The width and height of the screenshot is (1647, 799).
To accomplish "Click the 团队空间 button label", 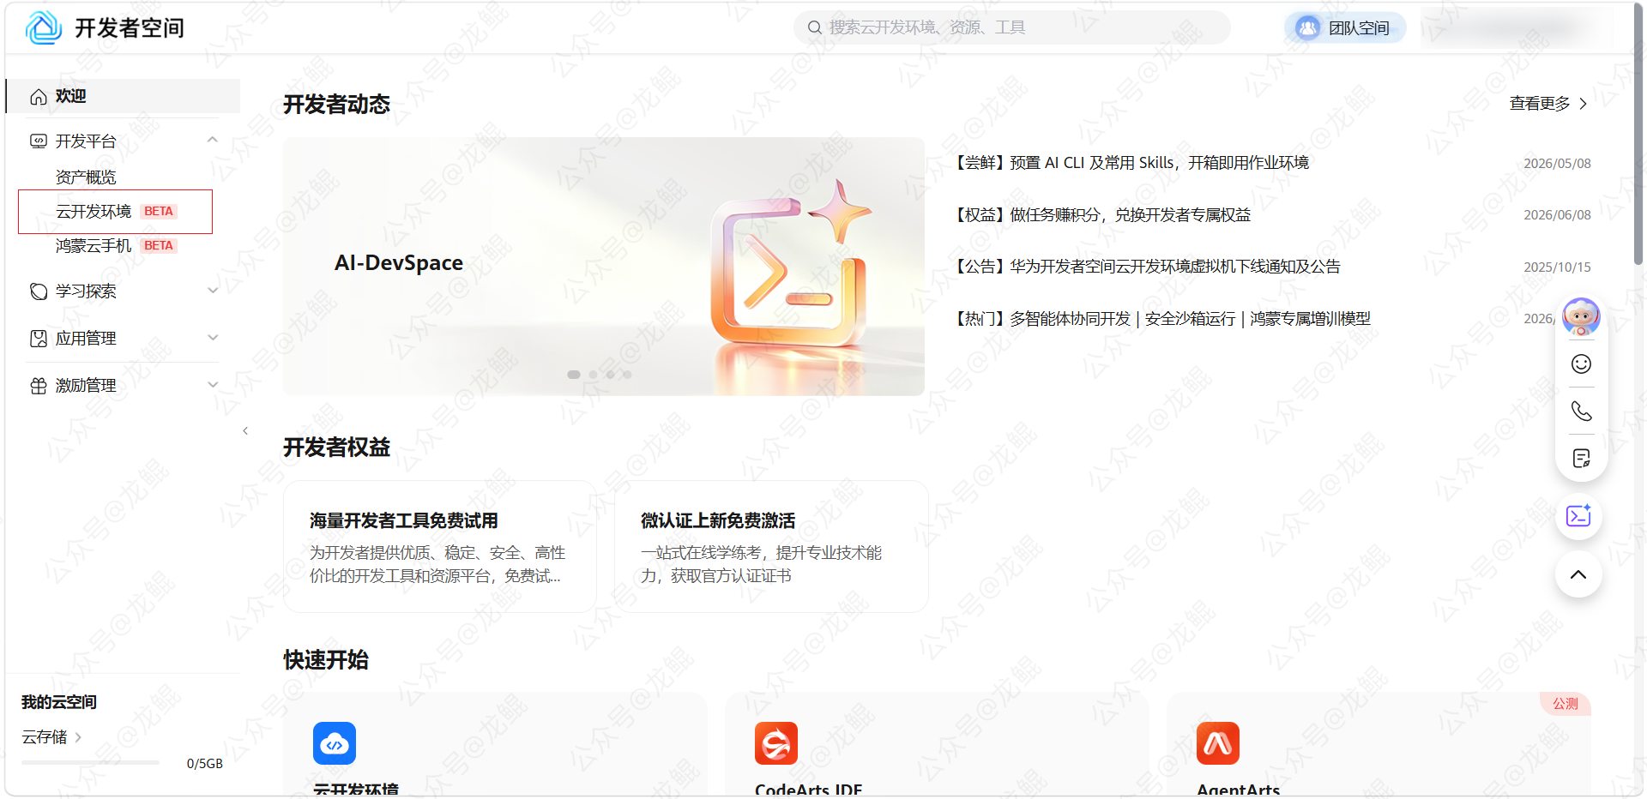I will click(x=1359, y=28).
